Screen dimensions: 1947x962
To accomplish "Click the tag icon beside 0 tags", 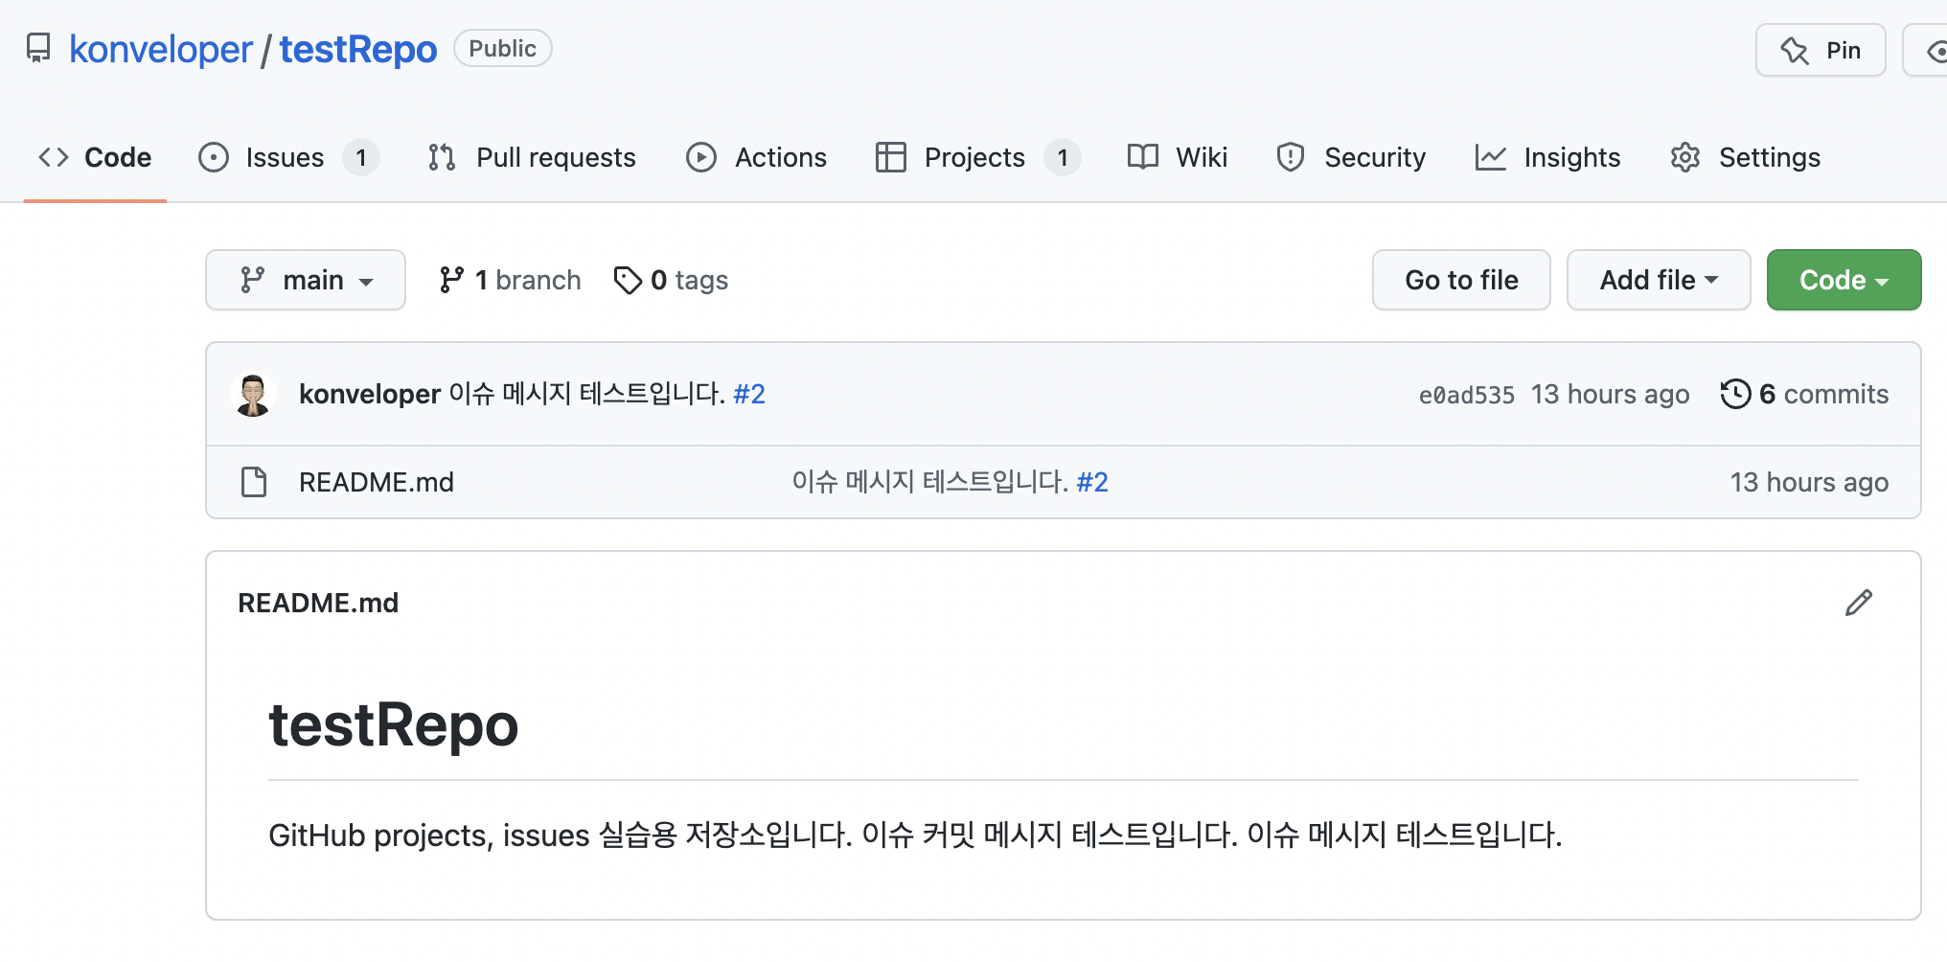I will pos(629,280).
